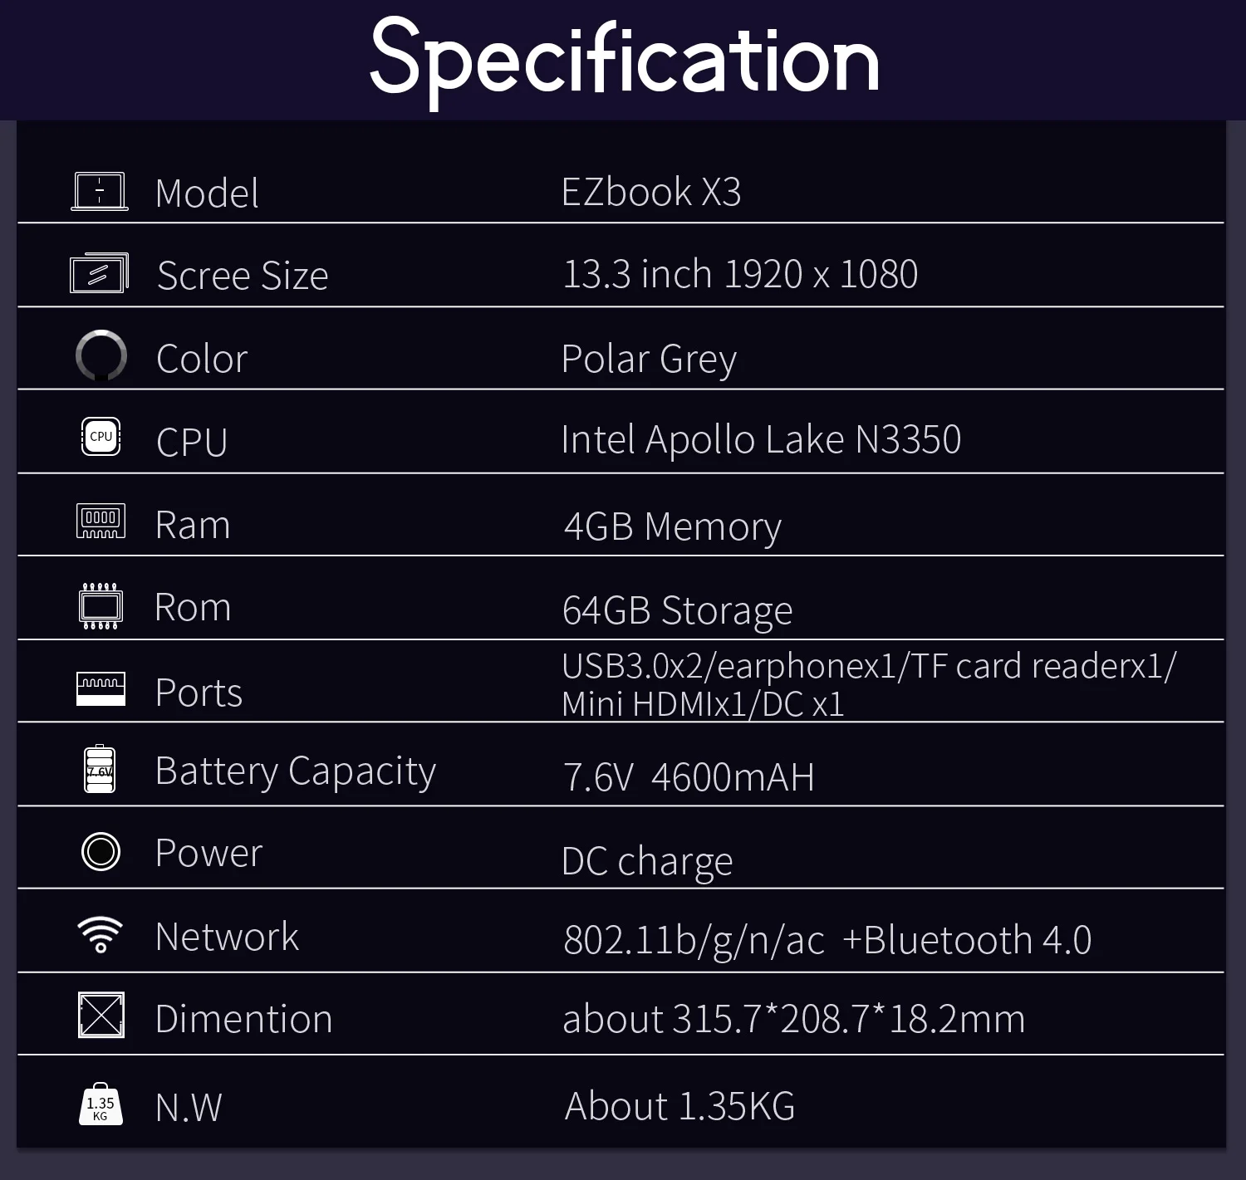1246x1180 pixels.
Task: Click the 13.3 inch resolution text
Action: click(x=740, y=274)
